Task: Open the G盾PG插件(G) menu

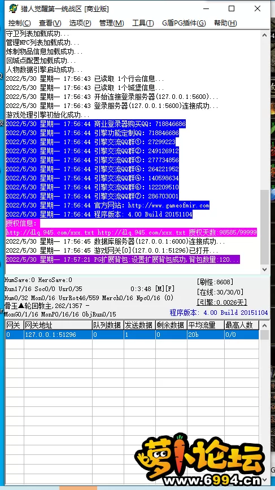Action: 184,23
